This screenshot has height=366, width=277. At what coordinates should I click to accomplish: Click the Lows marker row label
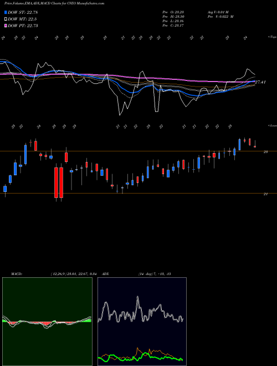272,125
